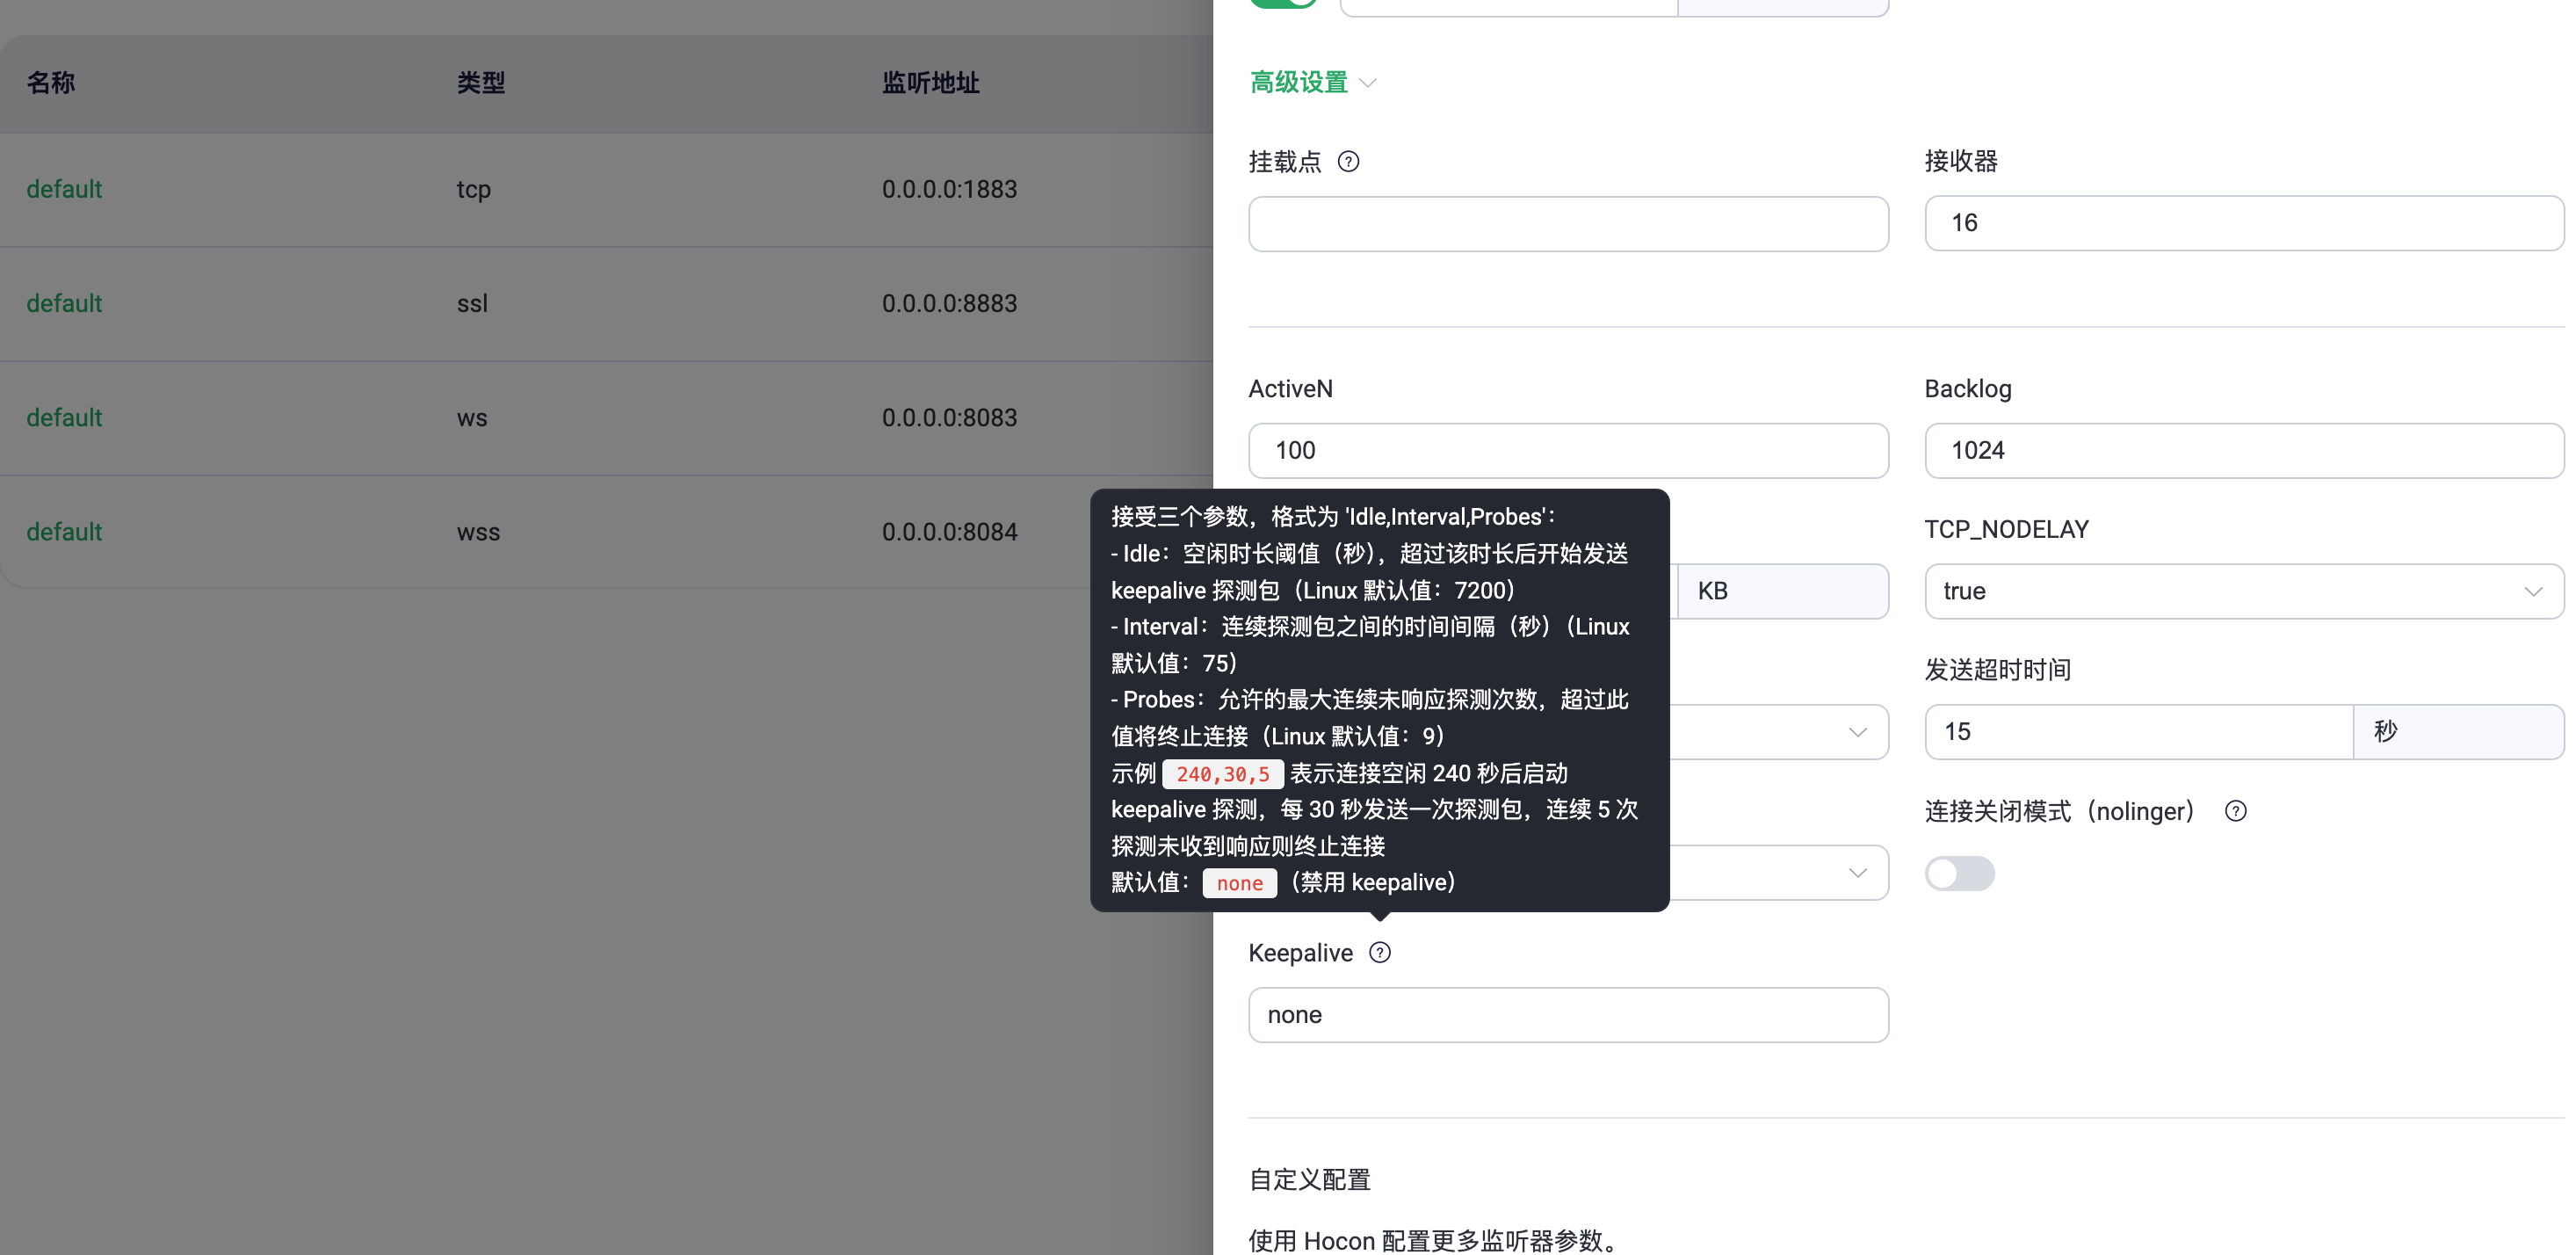
Task: Collapse the 高级设置 section
Action: tap(1313, 82)
